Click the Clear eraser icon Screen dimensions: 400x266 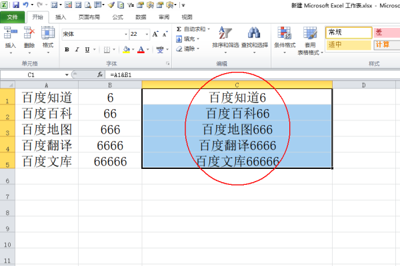[x=179, y=49]
